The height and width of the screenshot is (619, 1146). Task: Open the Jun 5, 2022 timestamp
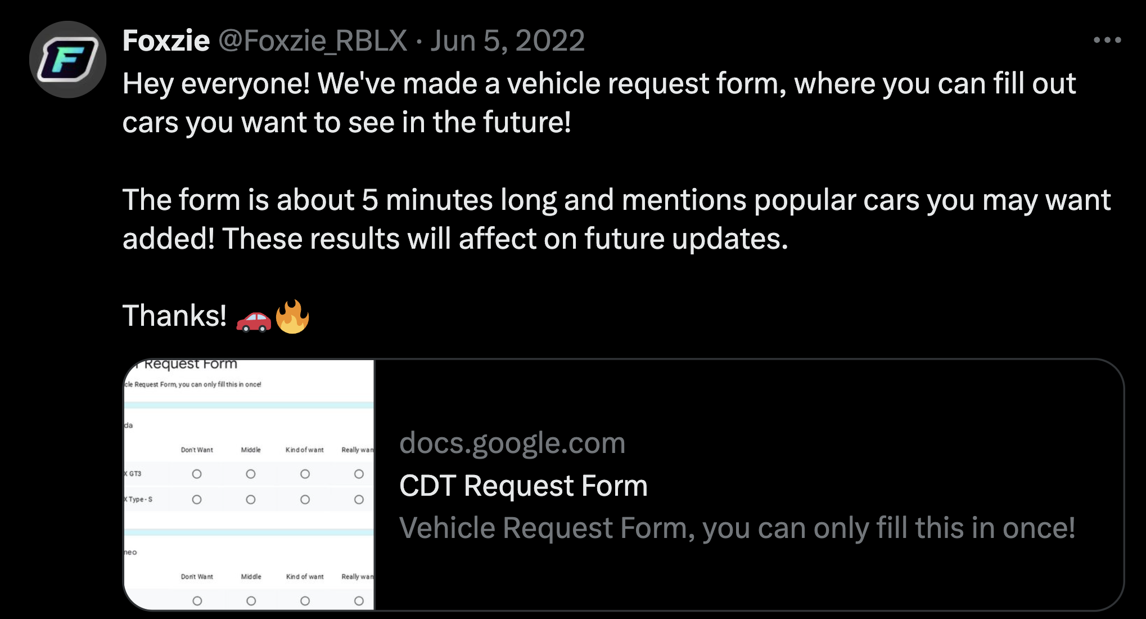(x=508, y=41)
